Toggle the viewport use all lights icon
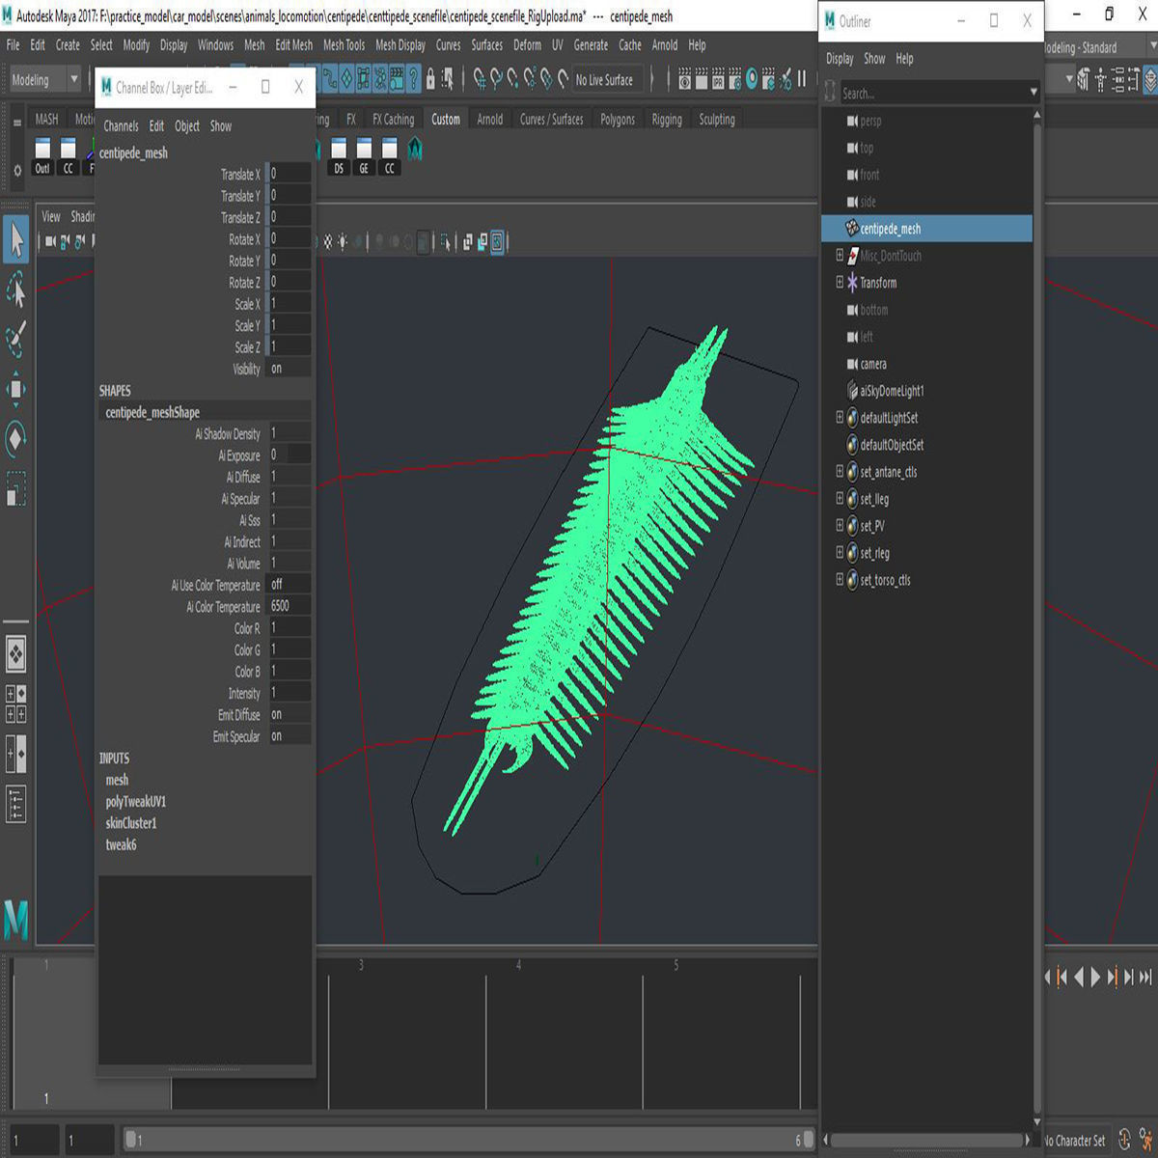Viewport: 1158px width, 1158px height. point(343,241)
